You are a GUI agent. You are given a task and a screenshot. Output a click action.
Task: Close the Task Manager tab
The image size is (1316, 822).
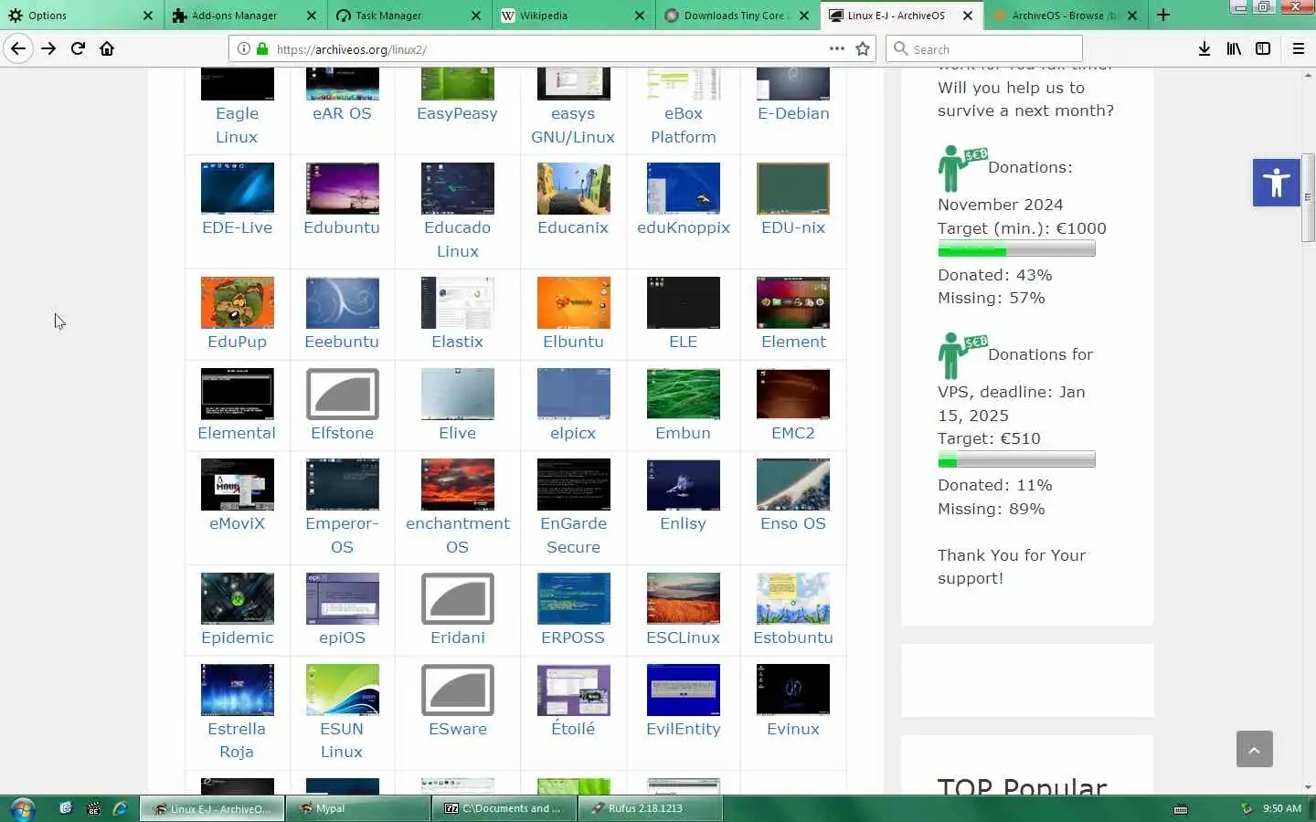(x=476, y=16)
